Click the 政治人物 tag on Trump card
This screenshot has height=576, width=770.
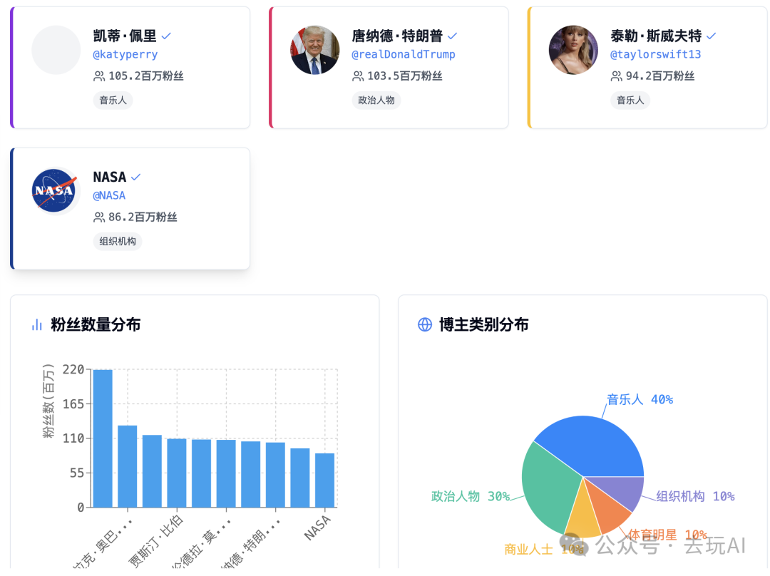click(x=376, y=101)
